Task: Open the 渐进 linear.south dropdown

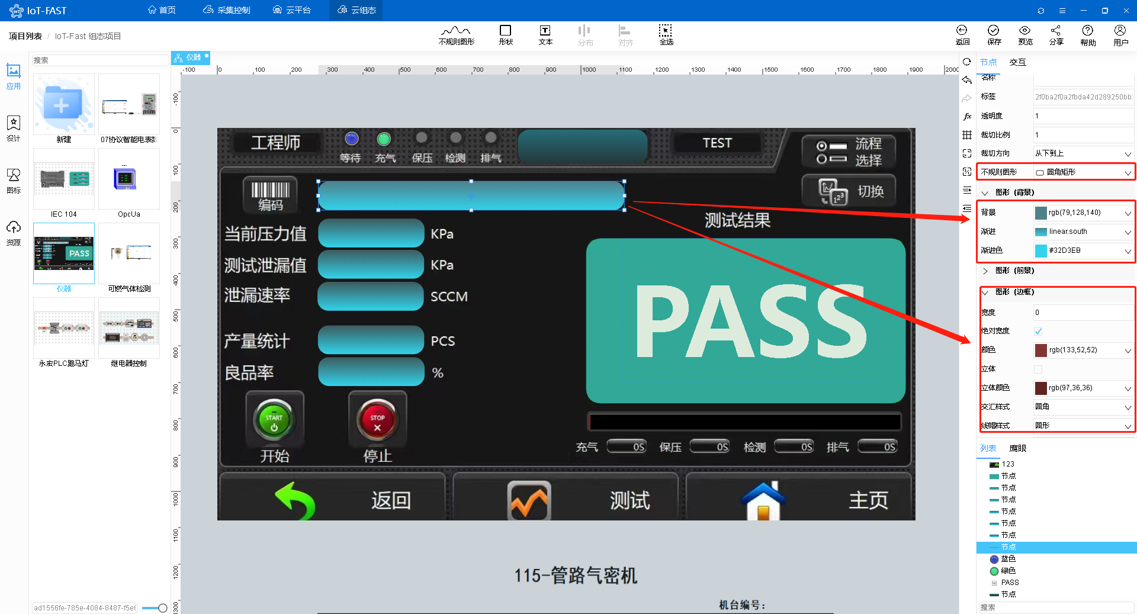Action: 1083,232
